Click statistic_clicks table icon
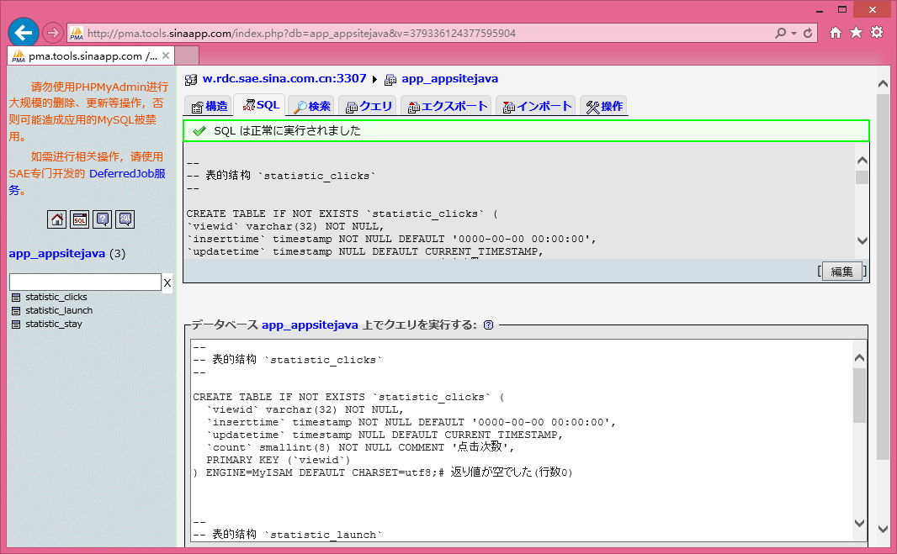Image resolution: width=897 pixels, height=554 pixels. [16, 298]
